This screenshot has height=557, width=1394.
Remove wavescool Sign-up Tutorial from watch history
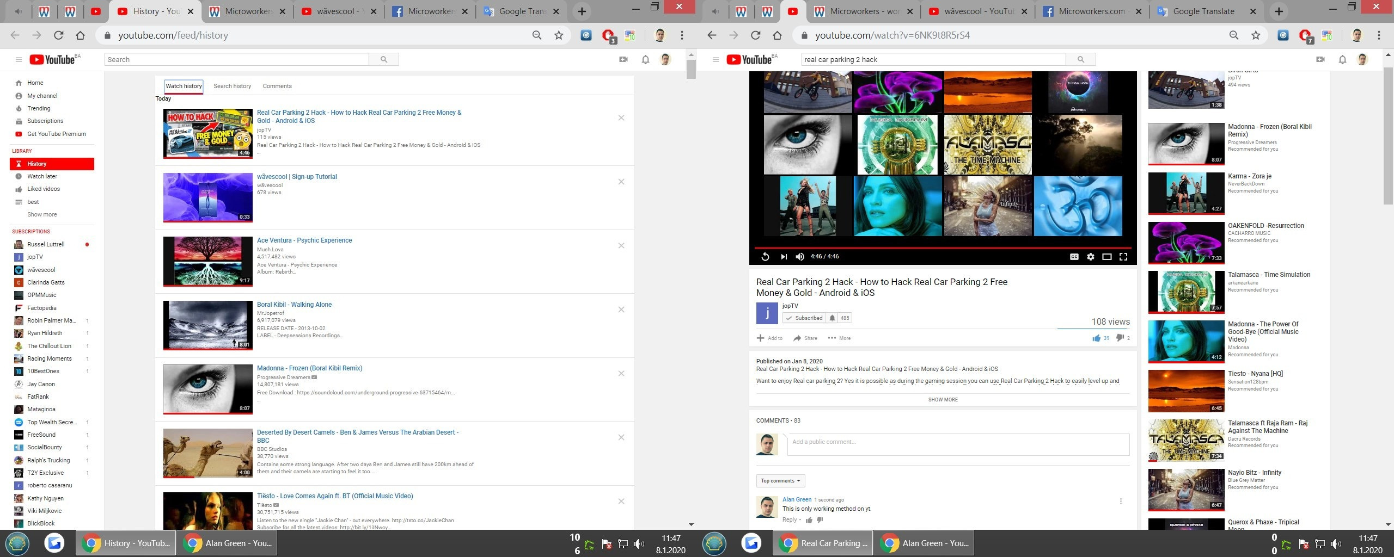(x=621, y=182)
